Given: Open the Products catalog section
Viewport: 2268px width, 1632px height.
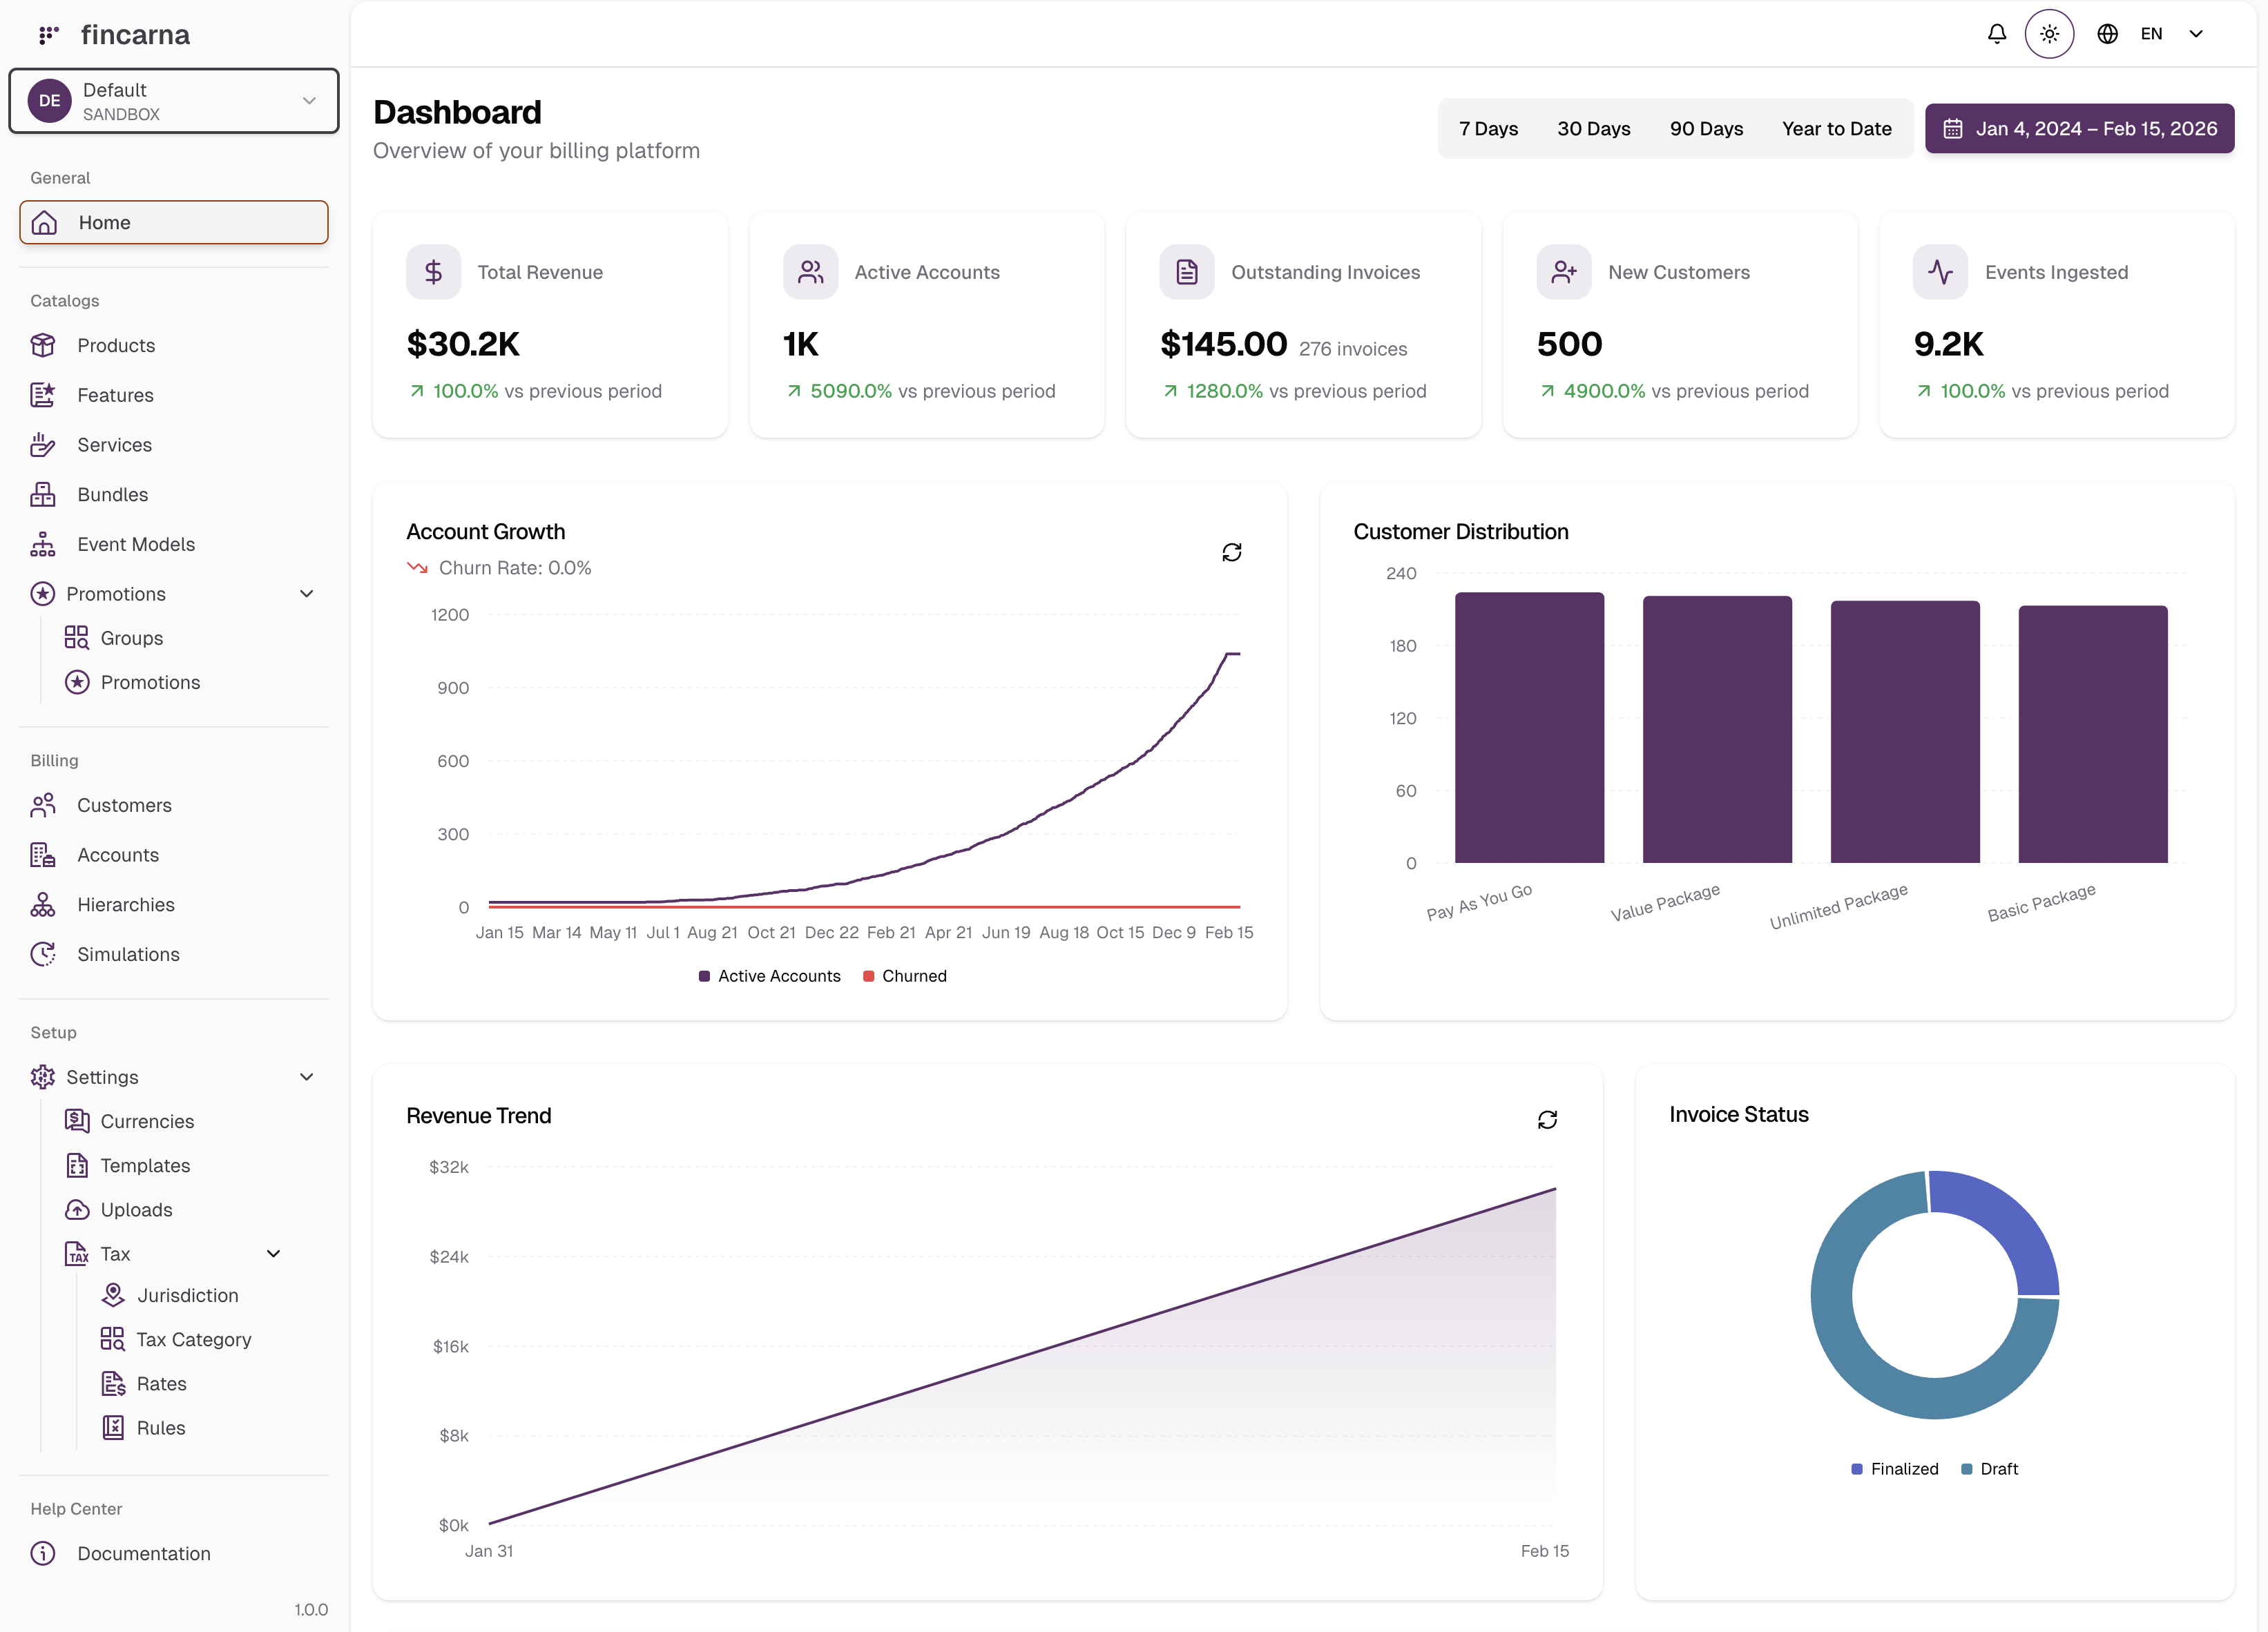Looking at the screenshot, I should pyautogui.click(x=116, y=344).
